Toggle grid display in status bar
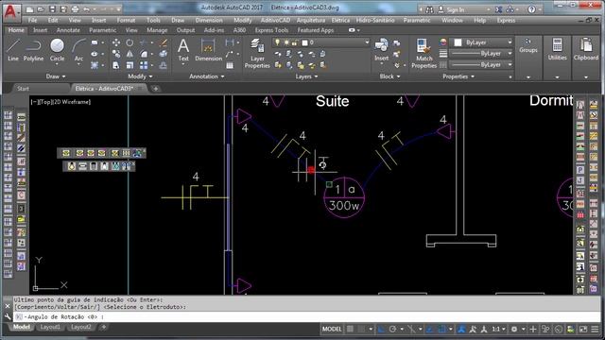 click(350, 330)
